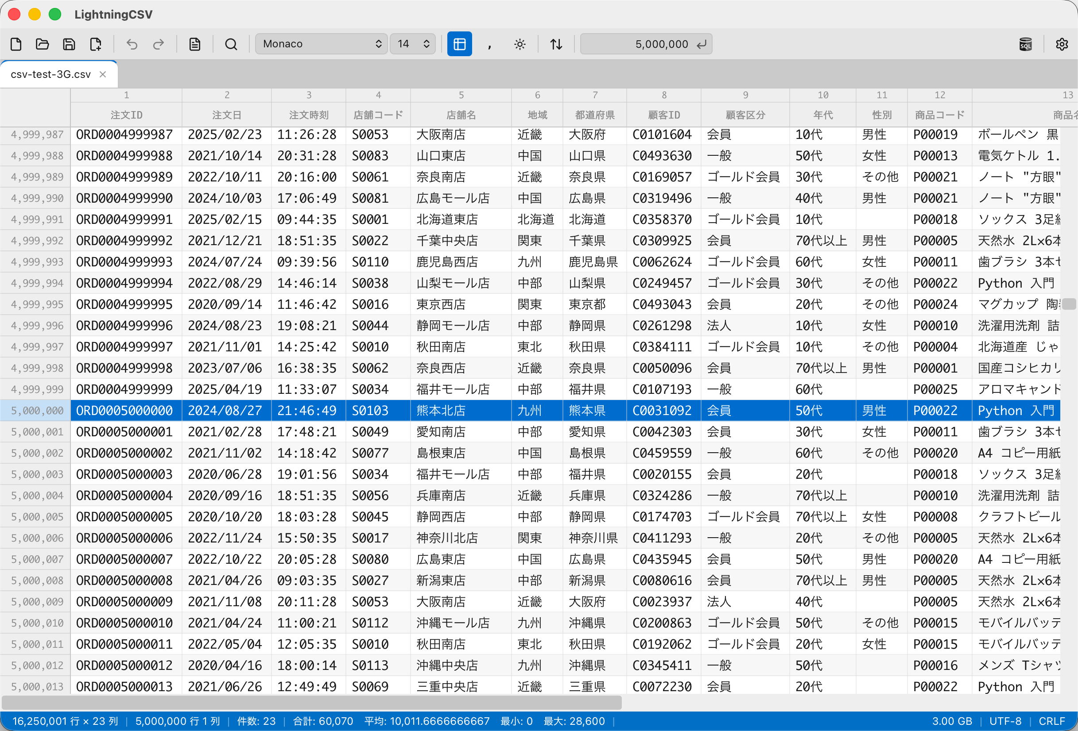Open search with the magnifier icon
Image resolution: width=1078 pixels, height=731 pixels.
point(231,44)
